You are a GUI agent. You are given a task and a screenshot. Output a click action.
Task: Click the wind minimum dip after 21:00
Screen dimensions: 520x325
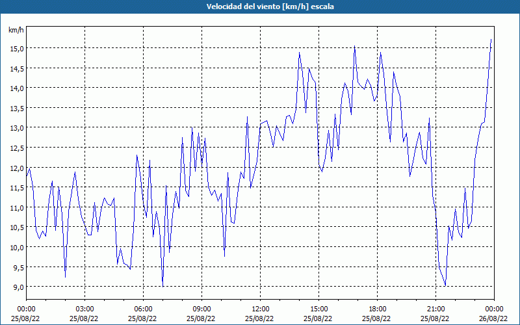point(445,285)
